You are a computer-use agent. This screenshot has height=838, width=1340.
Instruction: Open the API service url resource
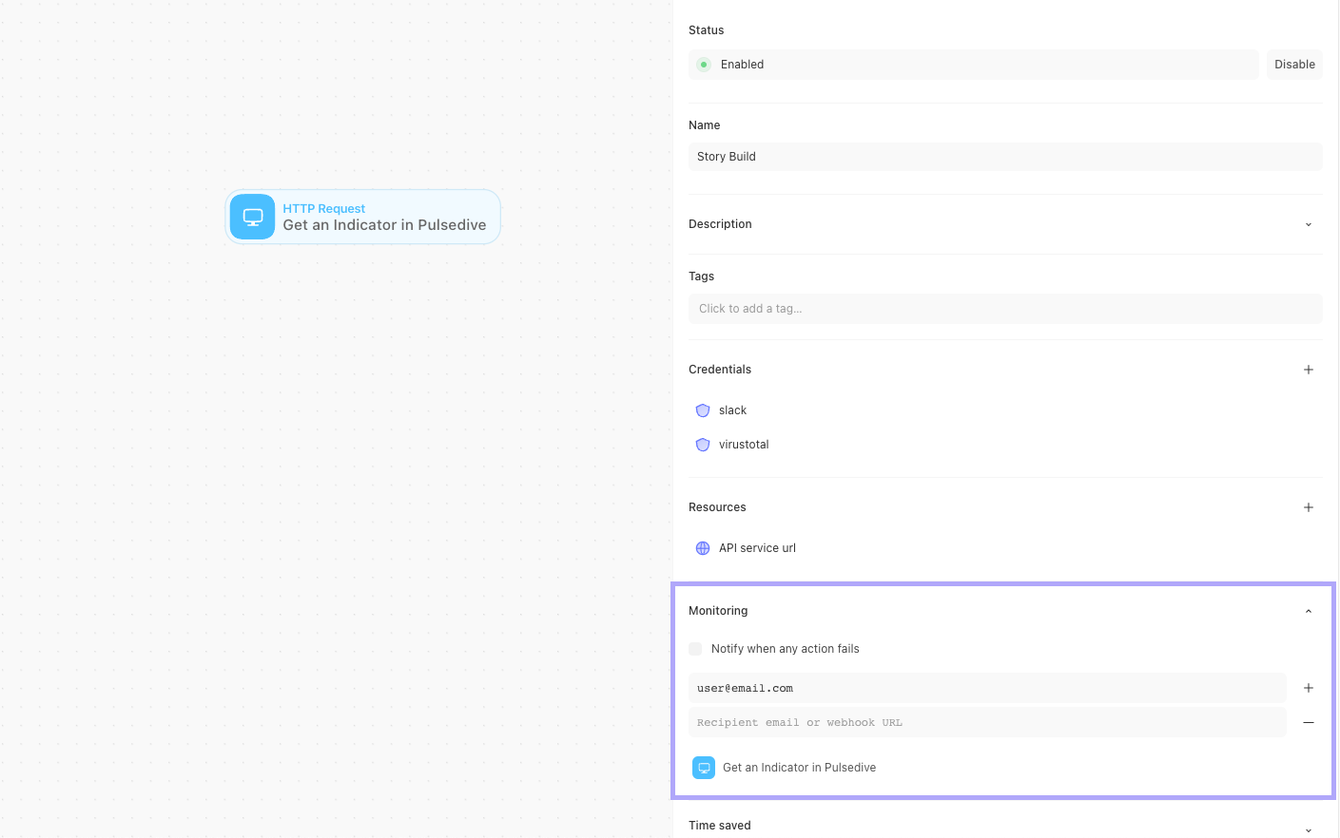(757, 548)
